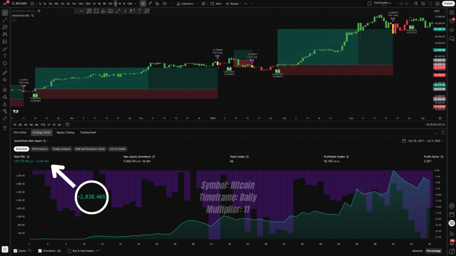Screen dimensions: 456x256
Task: Select the measure ruler tool
Action: point(5,72)
